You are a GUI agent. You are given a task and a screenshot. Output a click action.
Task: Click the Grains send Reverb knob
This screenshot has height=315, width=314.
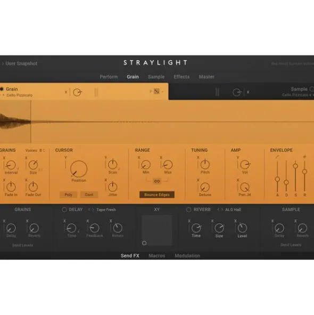tap(34, 228)
